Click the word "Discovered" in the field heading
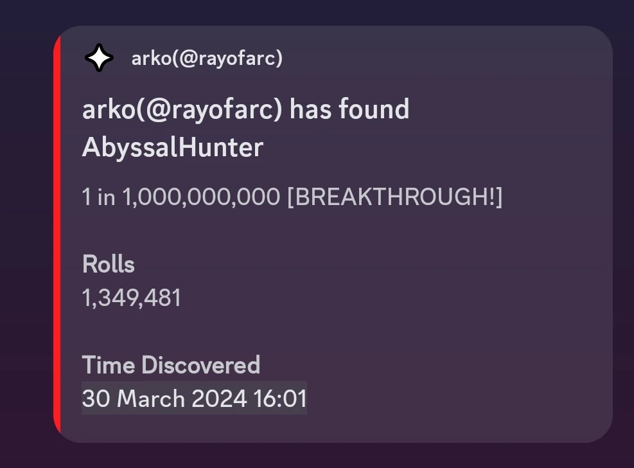The image size is (634, 468). (x=200, y=365)
